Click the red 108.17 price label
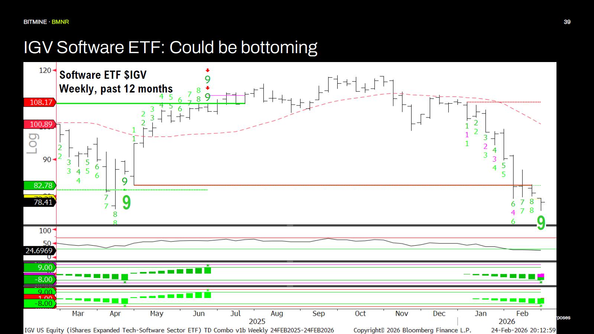Viewport: 594px width, 334px height. click(x=40, y=102)
